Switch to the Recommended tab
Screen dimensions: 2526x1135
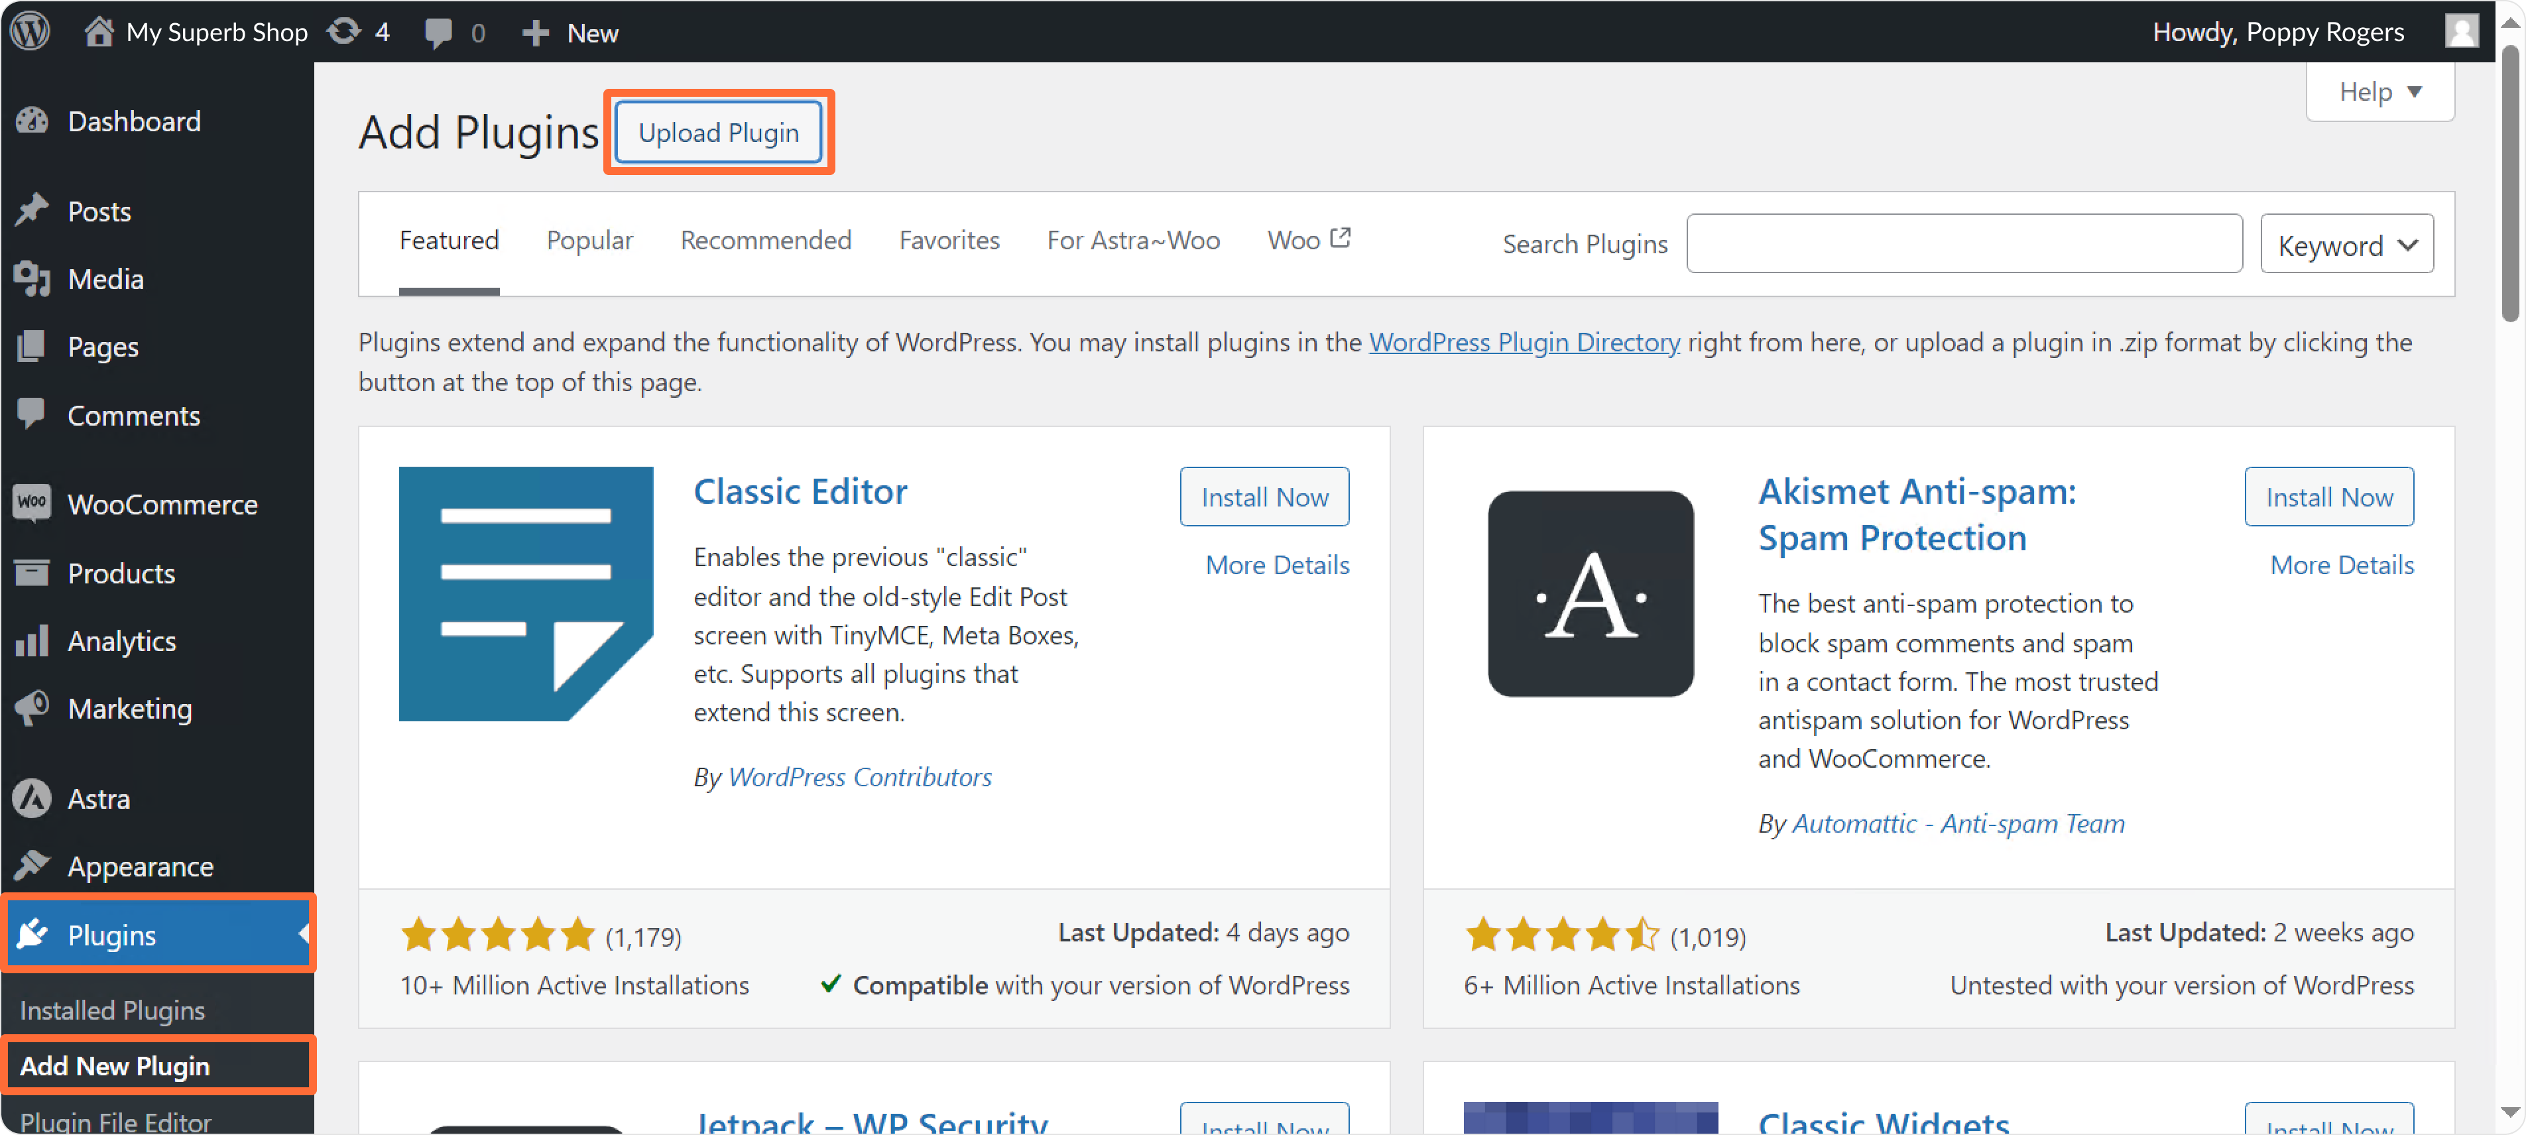(x=765, y=240)
